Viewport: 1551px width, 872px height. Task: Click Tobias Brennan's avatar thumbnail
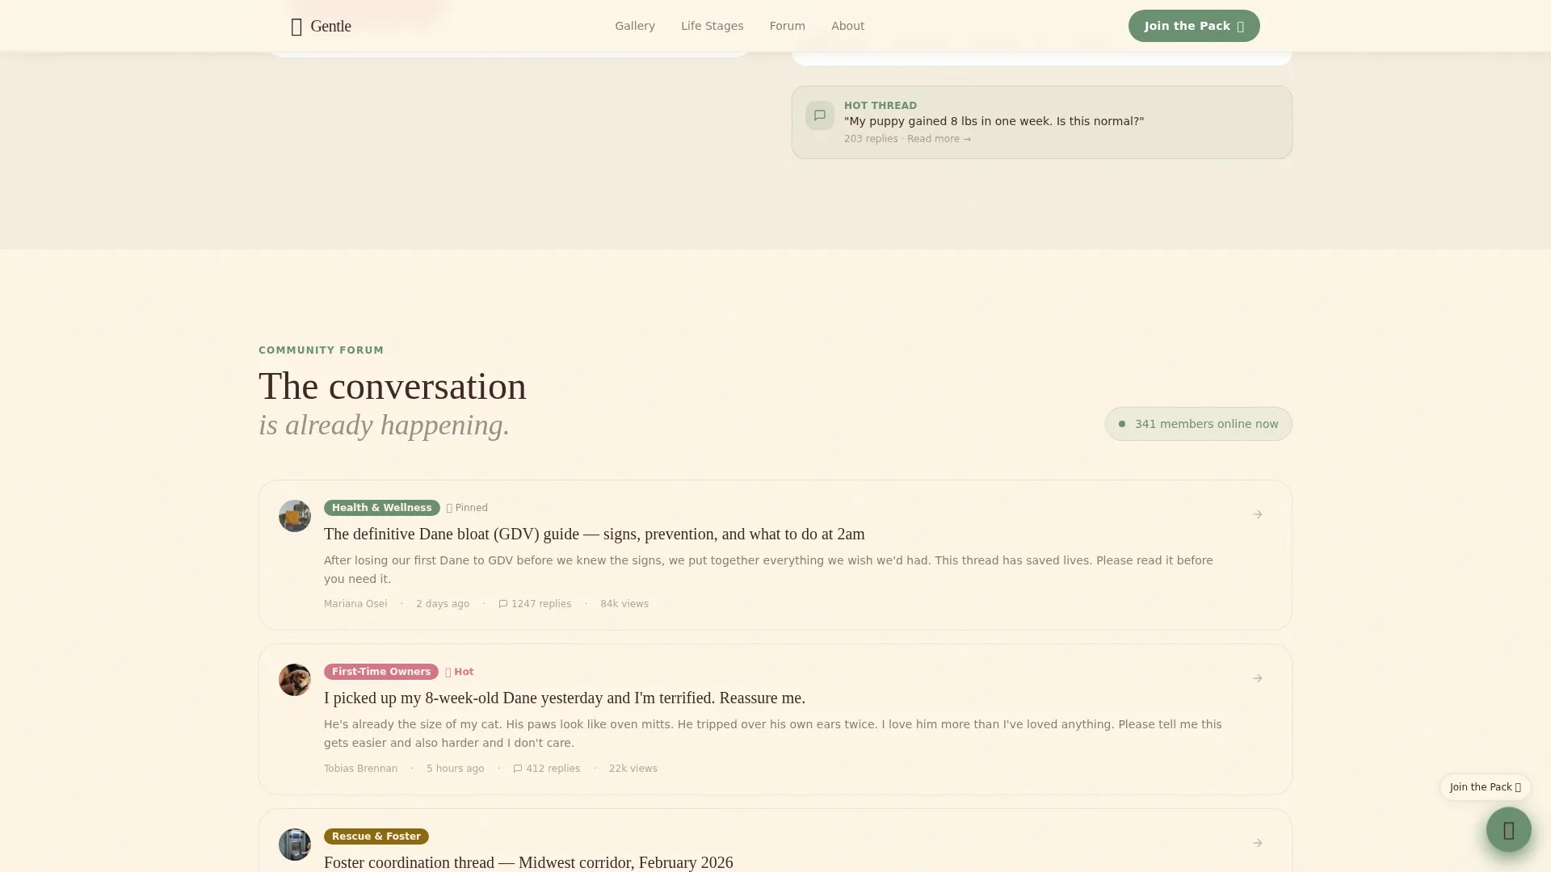pos(295,680)
